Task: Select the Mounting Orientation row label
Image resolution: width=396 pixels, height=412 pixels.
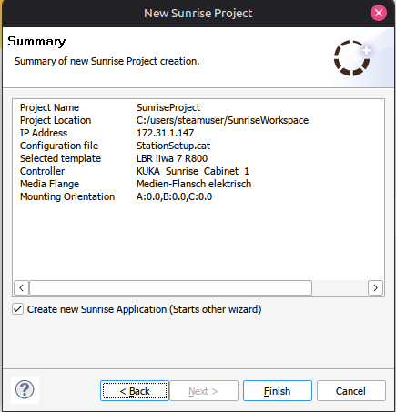Action: coord(67,196)
